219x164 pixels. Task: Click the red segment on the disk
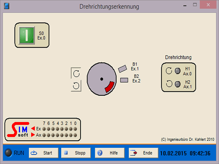pos(109,87)
